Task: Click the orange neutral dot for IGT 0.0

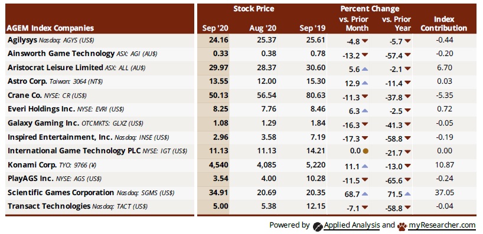Action: pyautogui.click(x=365, y=151)
